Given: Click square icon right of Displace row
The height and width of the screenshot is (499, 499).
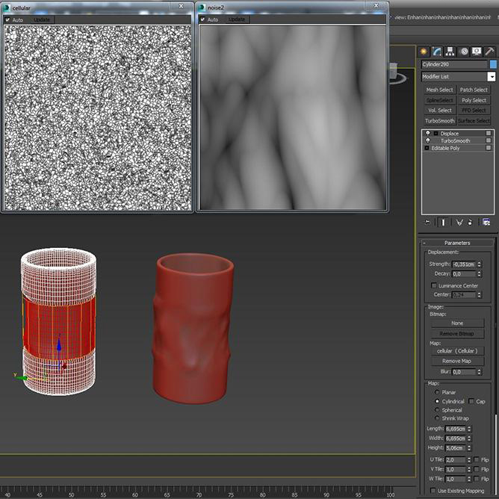Looking at the screenshot, I should tap(489, 133).
